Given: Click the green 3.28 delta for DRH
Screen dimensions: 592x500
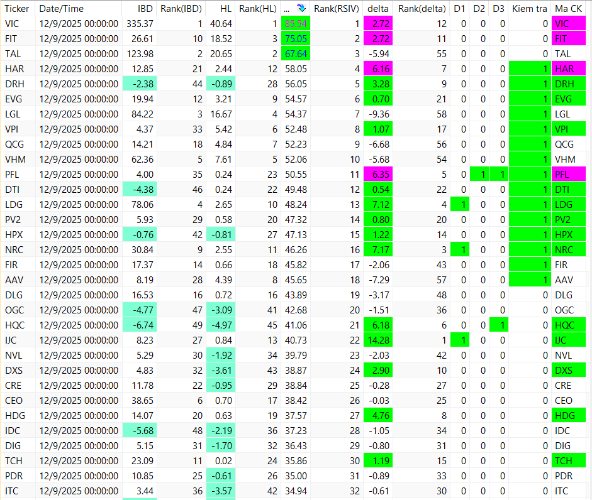Looking at the screenshot, I should click(x=378, y=84).
